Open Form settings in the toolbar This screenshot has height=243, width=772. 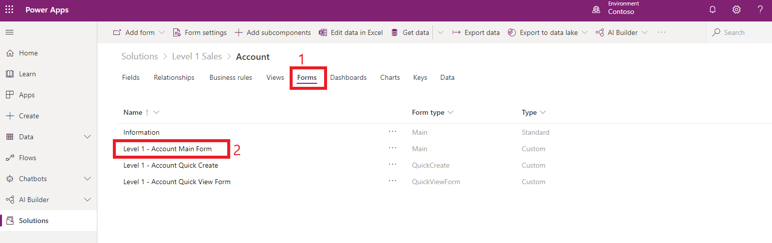tap(200, 32)
